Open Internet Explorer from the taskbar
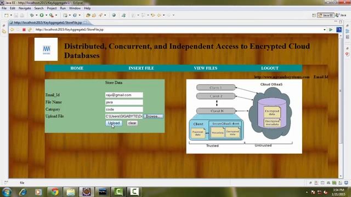The width and height of the screenshot is (351, 197). [23, 192]
